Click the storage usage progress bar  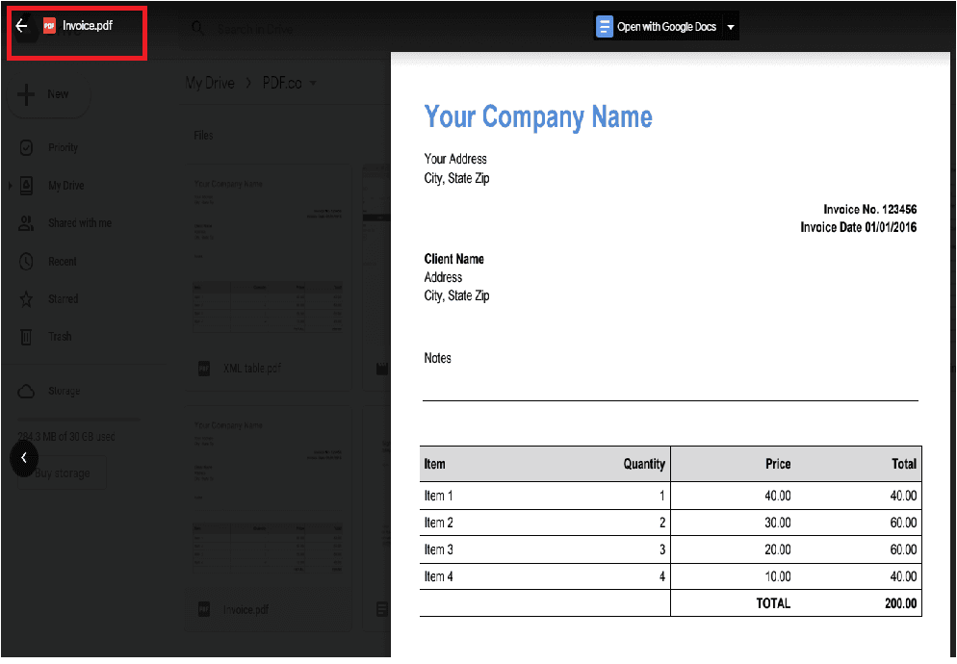[x=79, y=420]
